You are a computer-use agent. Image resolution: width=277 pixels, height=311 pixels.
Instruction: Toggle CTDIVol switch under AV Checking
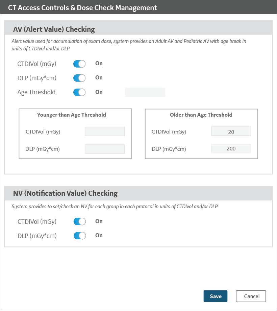point(79,64)
